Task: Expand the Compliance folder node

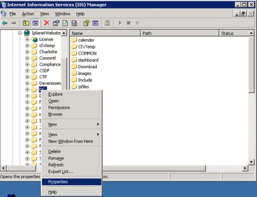Action: (x=27, y=64)
